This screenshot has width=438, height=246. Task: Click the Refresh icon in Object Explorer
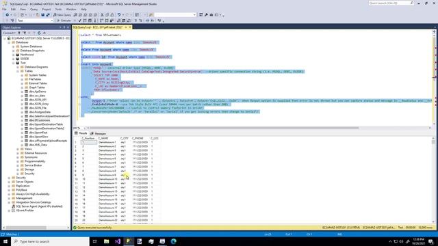39,33
